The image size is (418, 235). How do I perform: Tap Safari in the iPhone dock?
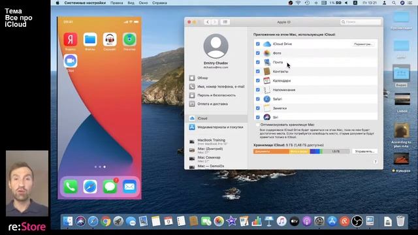(90, 187)
